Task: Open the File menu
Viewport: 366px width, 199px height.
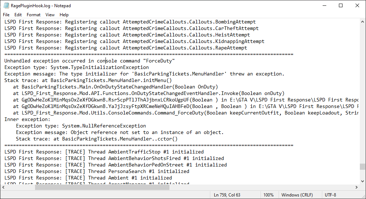Action: coord(6,15)
